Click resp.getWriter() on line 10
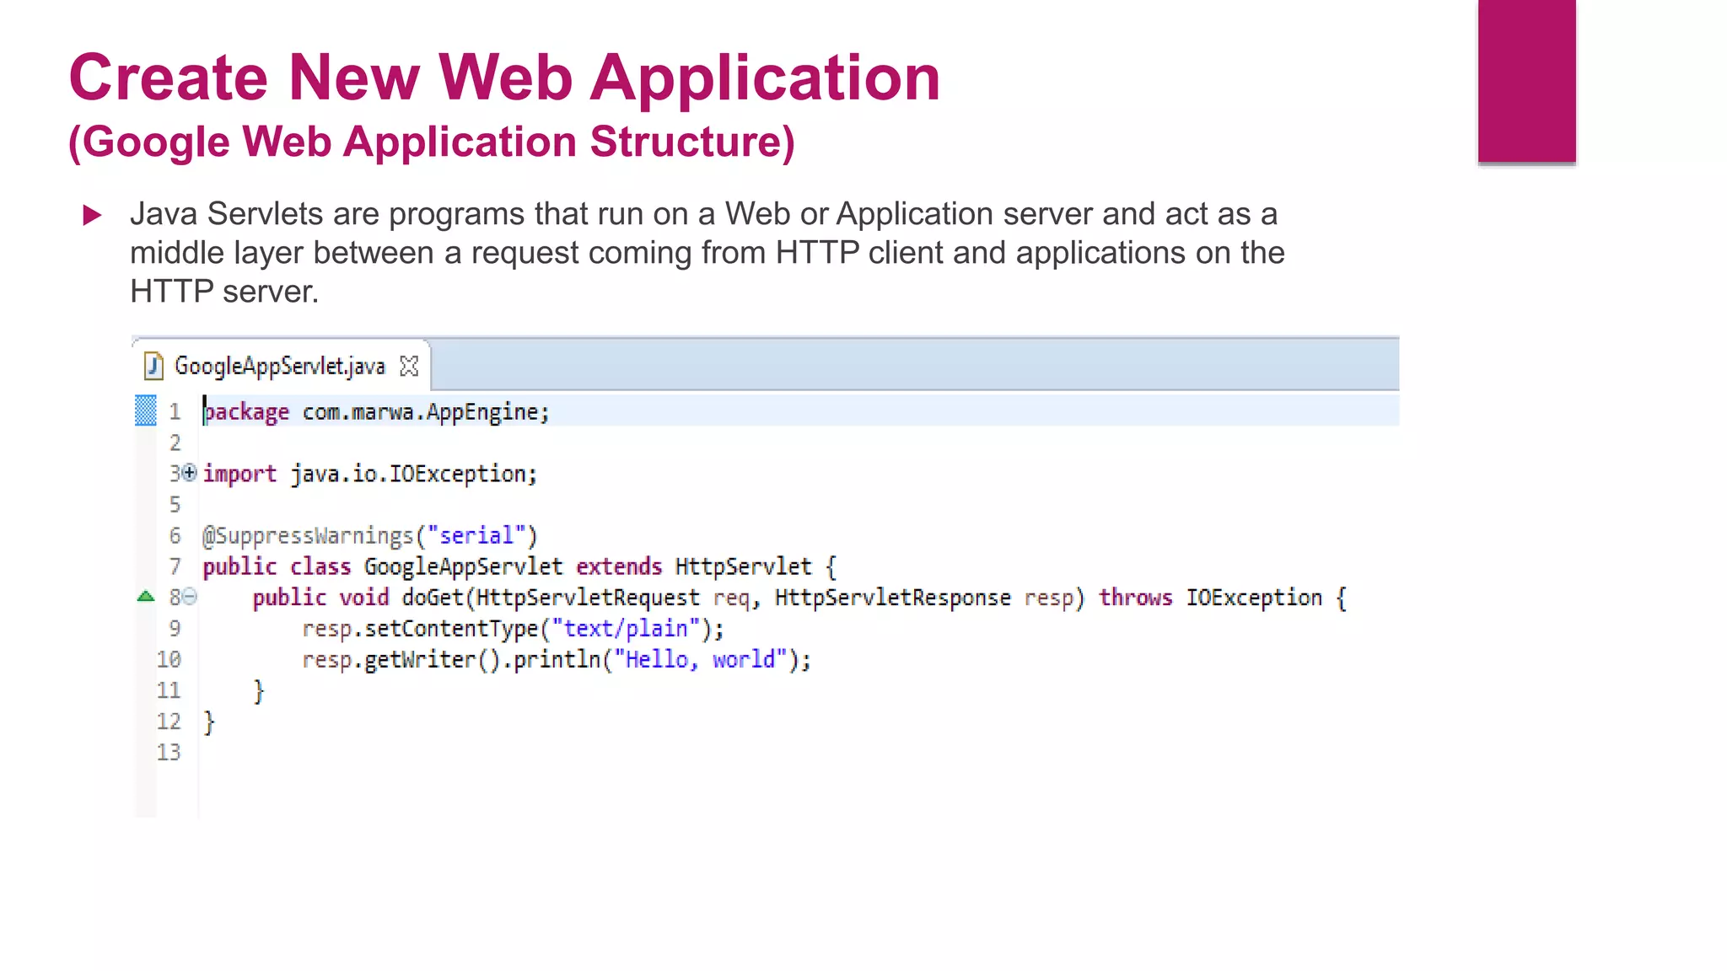The height and width of the screenshot is (971, 1727). point(401,659)
